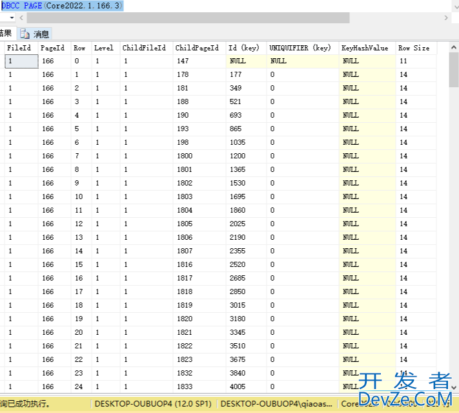459x413 pixels.
Task: Click ChildPageId cell 188
Action: [x=199, y=101]
